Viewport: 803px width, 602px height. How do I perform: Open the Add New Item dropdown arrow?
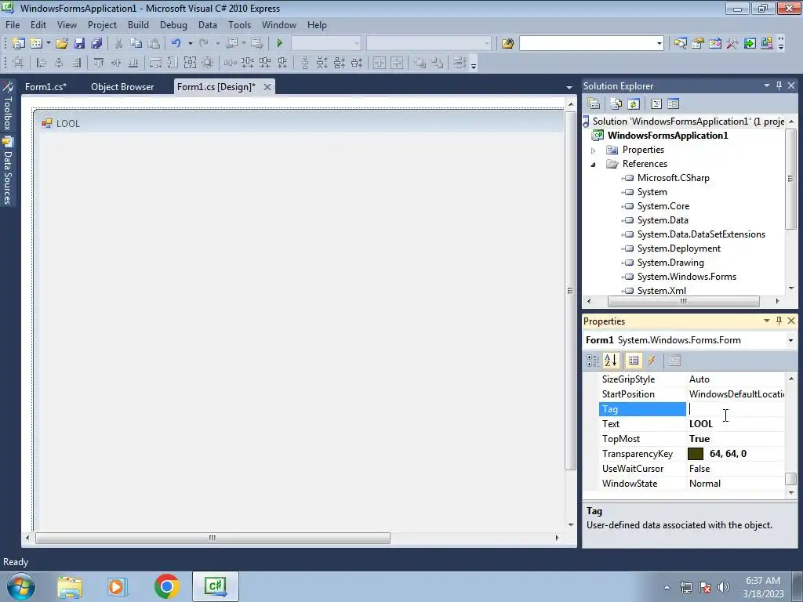pyautogui.click(x=48, y=44)
